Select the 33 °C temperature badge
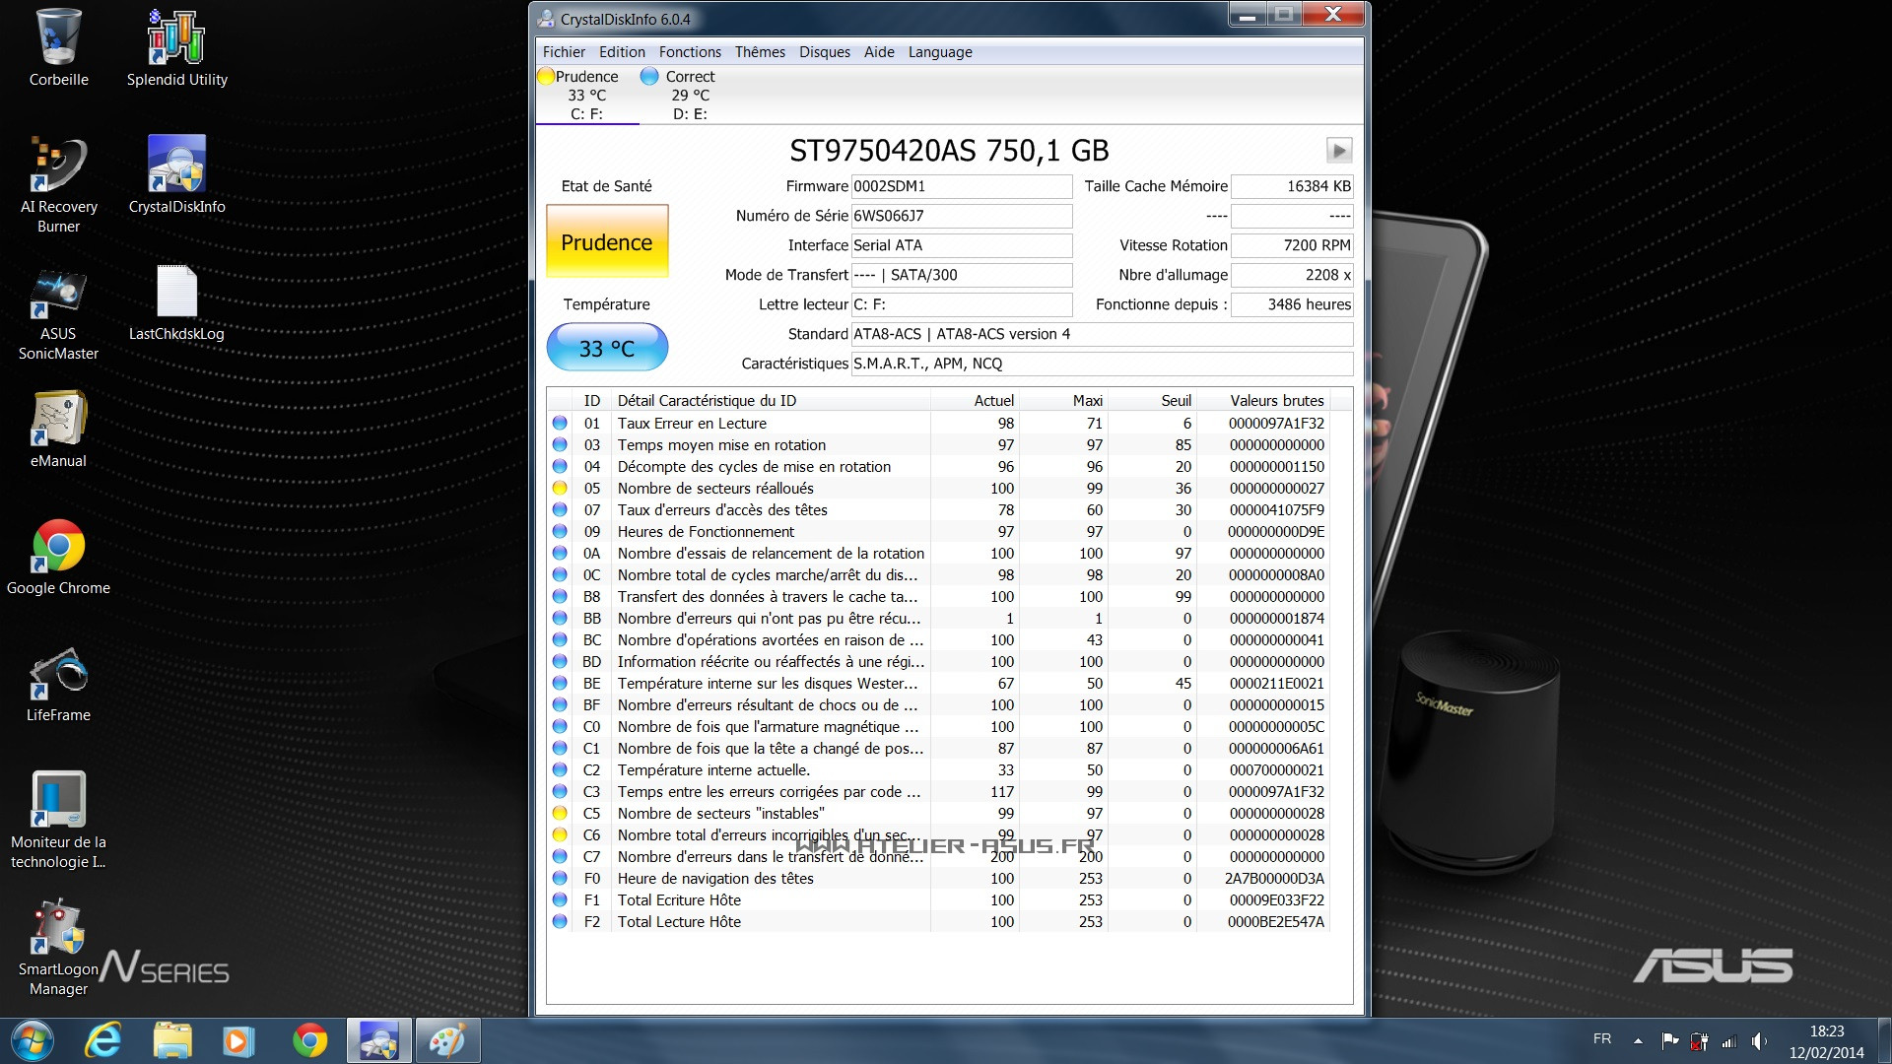Viewport: 1892px width, 1064px height. point(607,347)
